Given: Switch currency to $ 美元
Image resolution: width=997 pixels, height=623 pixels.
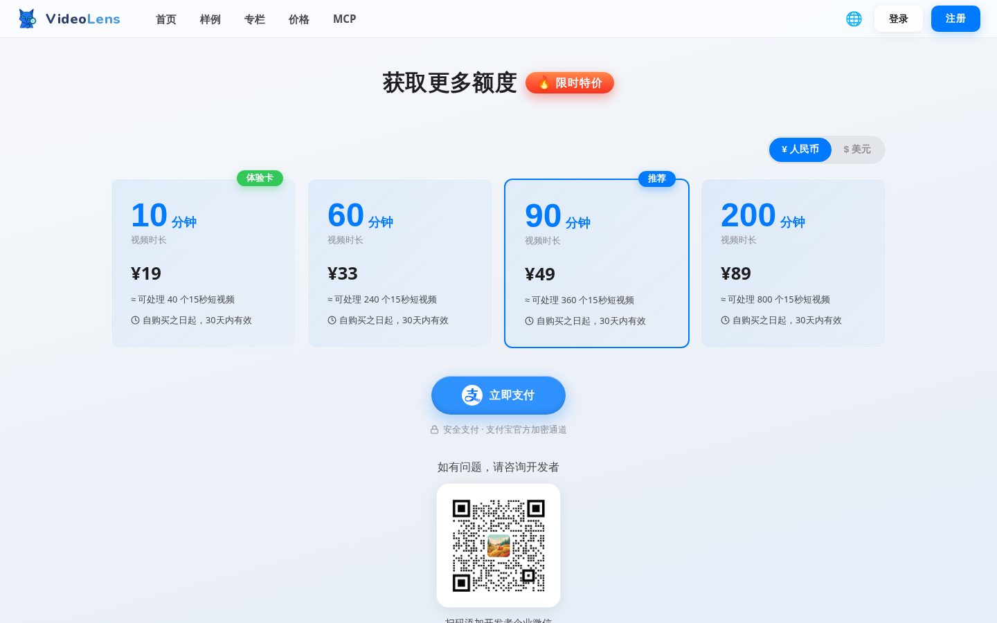Looking at the screenshot, I should [x=857, y=150].
